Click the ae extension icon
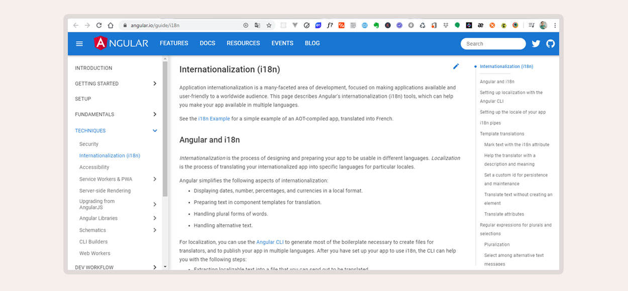 click(x=481, y=25)
